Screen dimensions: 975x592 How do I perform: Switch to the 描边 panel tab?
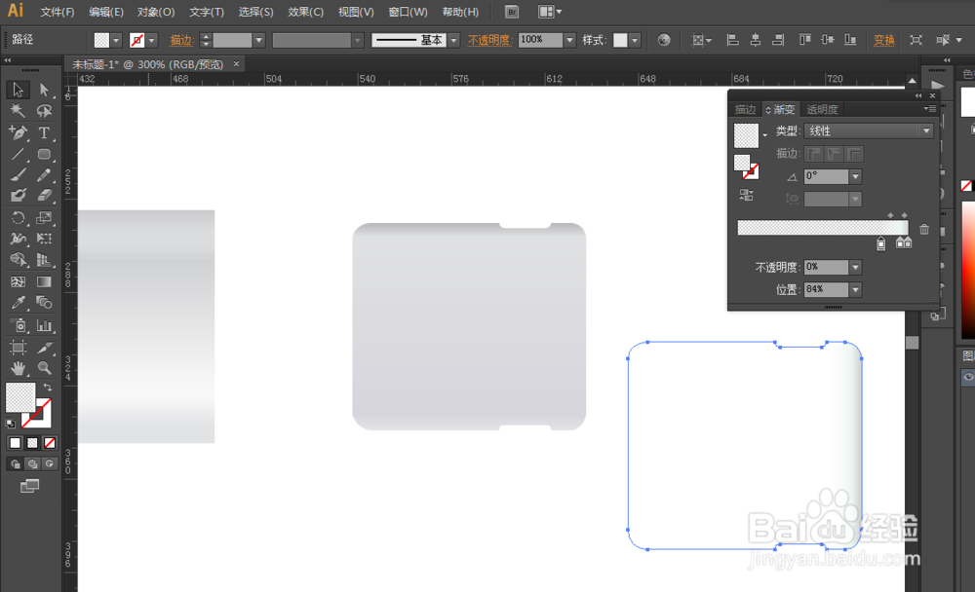tap(745, 109)
